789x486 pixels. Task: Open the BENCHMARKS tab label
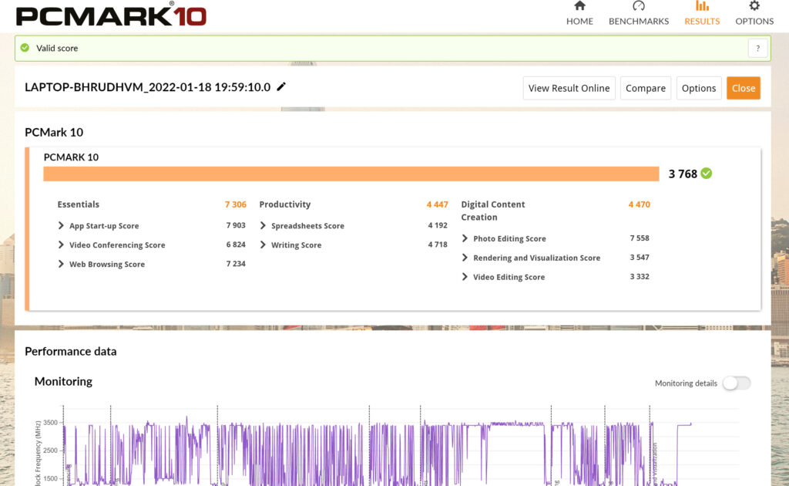click(x=639, y=21)
